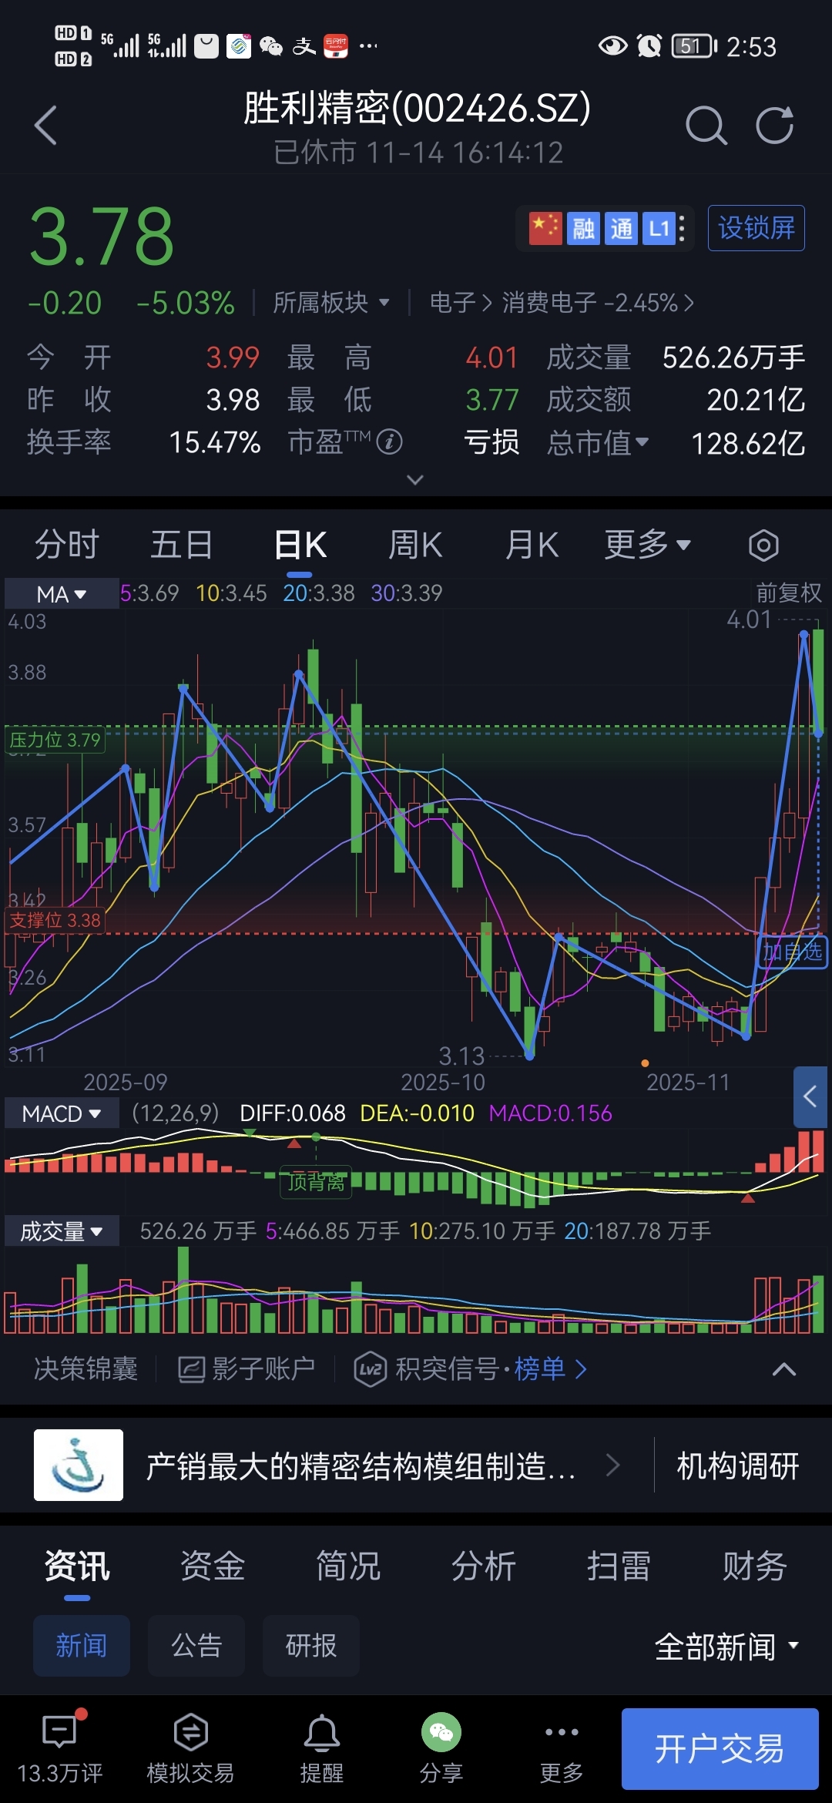Select 研报 filter chip
832x1803 pixels.
(311, 1646)
